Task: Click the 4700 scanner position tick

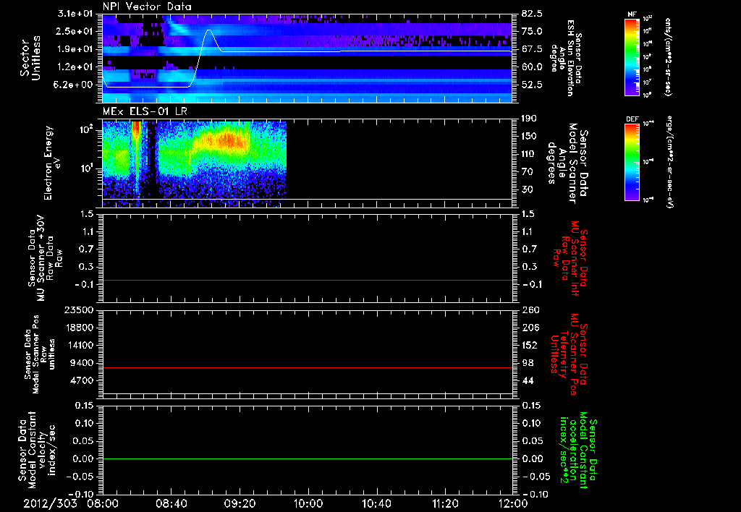Action: pyautogui.click(x=81, y=380)
